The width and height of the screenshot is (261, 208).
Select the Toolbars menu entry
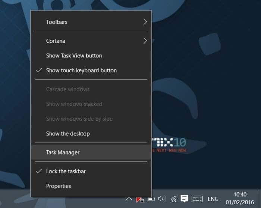pos(91,22)
